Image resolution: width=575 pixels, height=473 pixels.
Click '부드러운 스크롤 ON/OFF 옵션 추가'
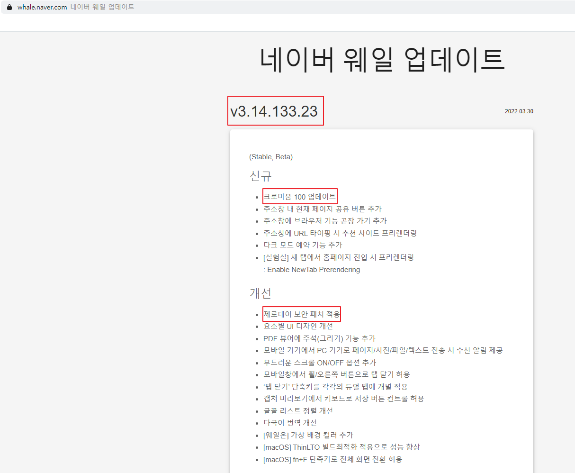[x=320, y=363]
